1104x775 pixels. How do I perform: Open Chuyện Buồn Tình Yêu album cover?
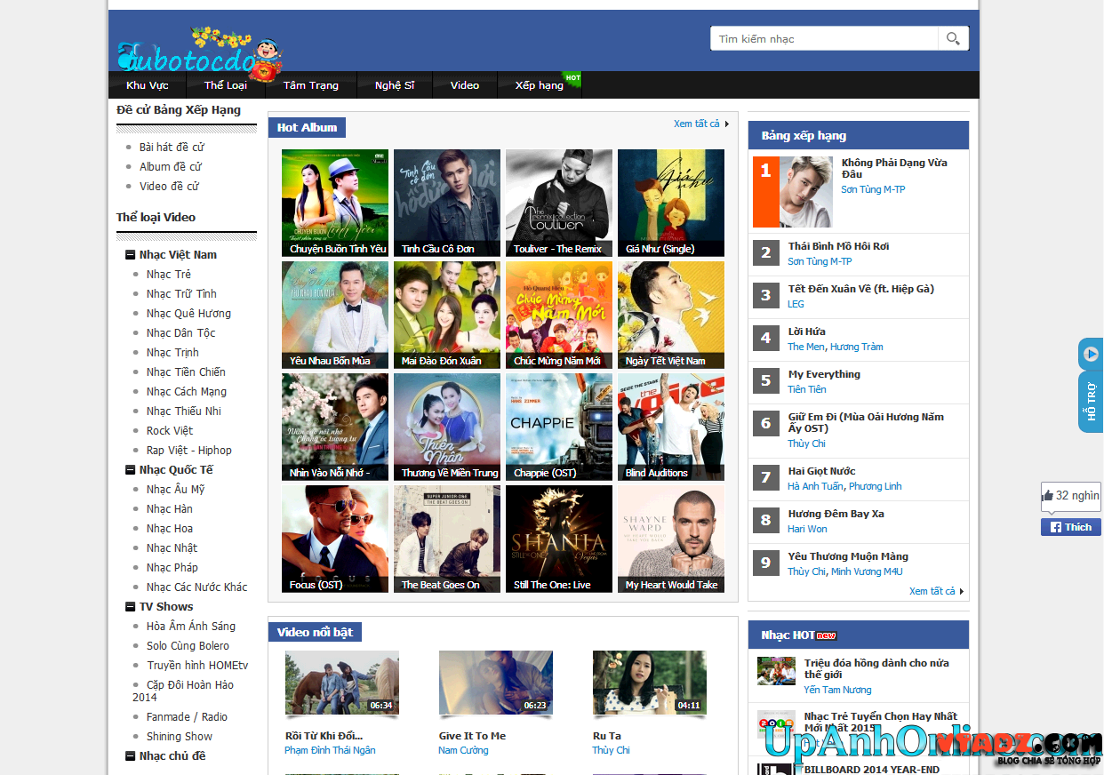pos(335,203)
